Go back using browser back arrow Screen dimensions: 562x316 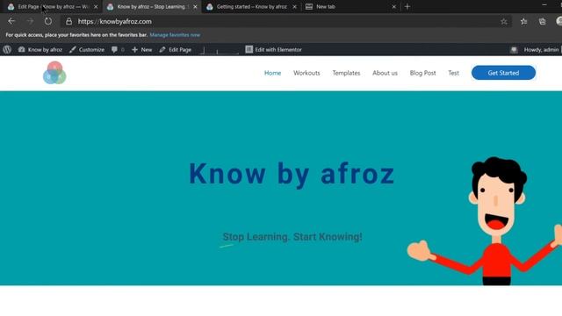tap(11, 21)
